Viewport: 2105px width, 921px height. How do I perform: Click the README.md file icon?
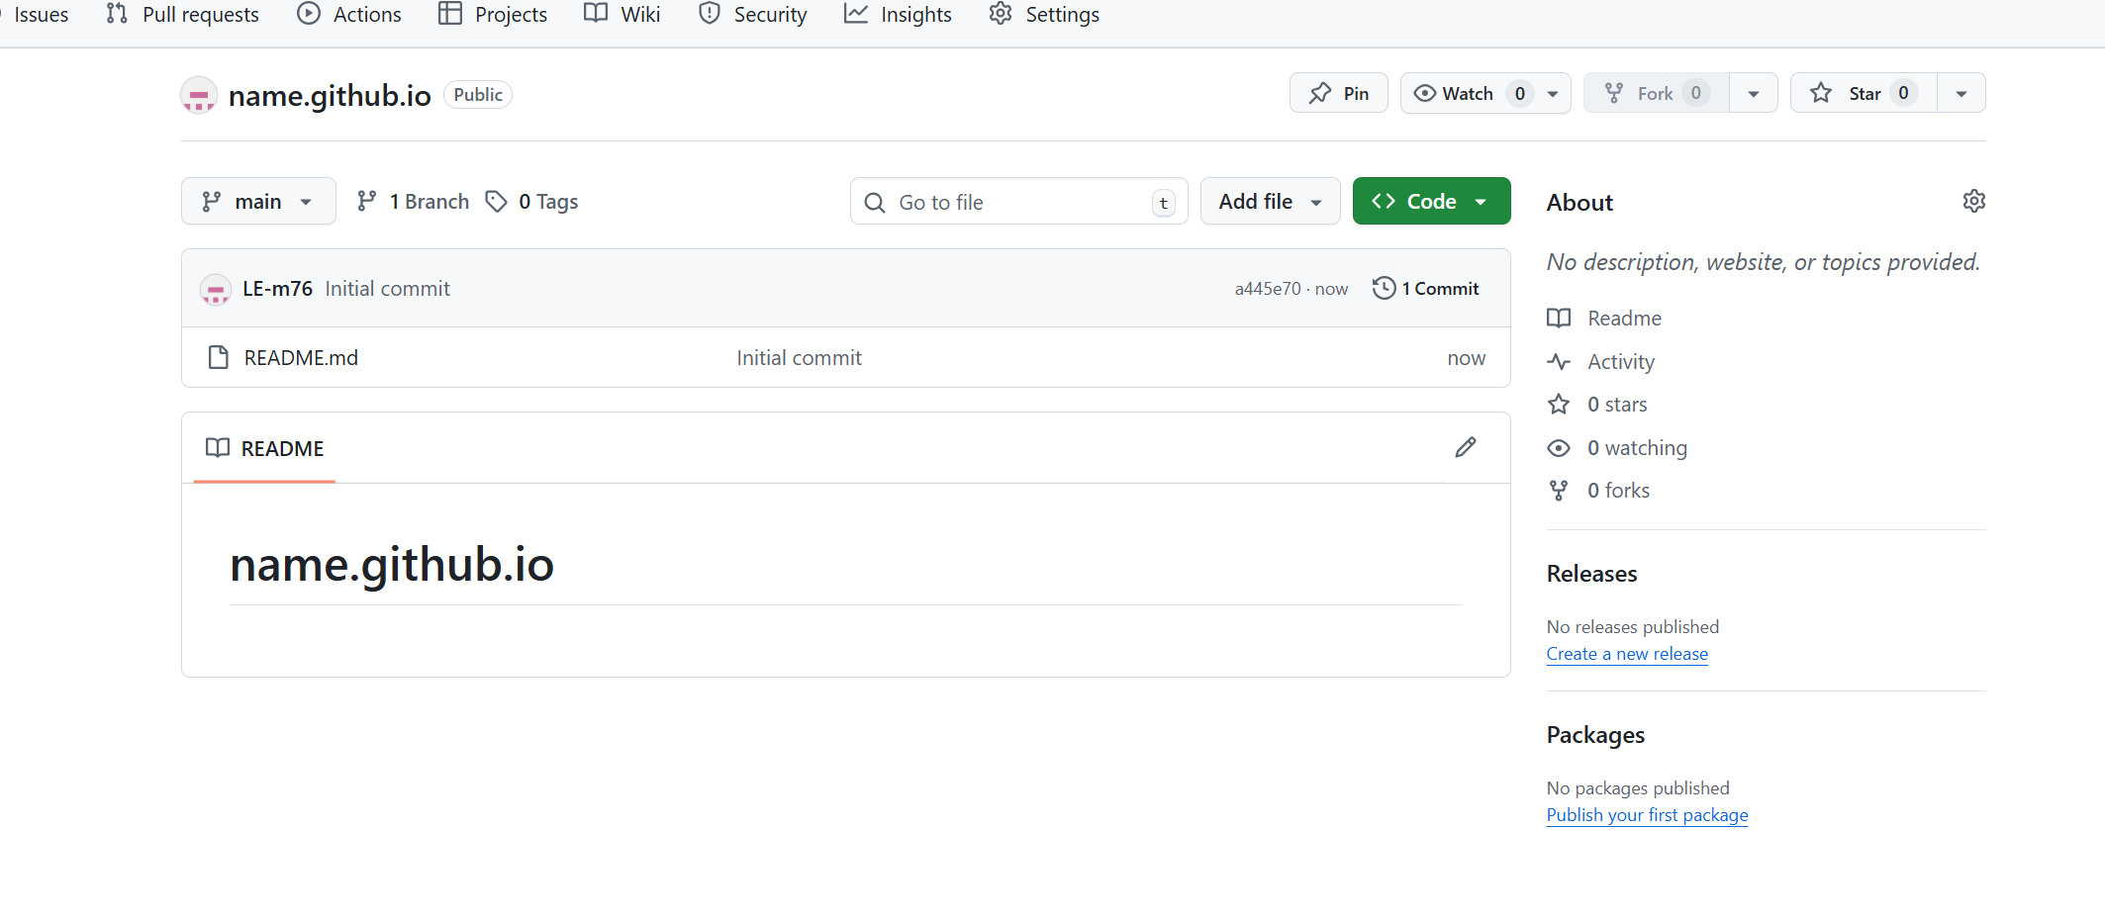click(x=219, y=358)
